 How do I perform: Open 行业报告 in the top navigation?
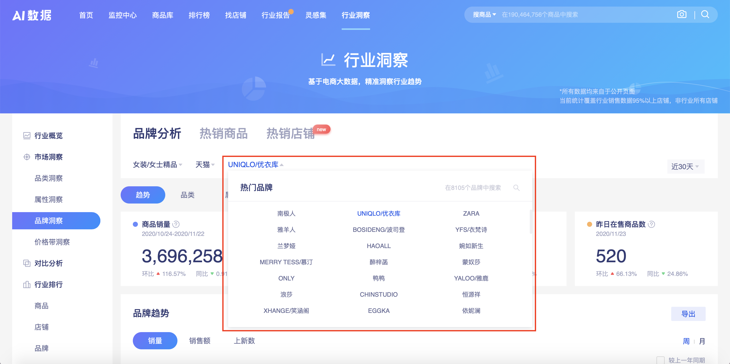(x=276, y=16)
